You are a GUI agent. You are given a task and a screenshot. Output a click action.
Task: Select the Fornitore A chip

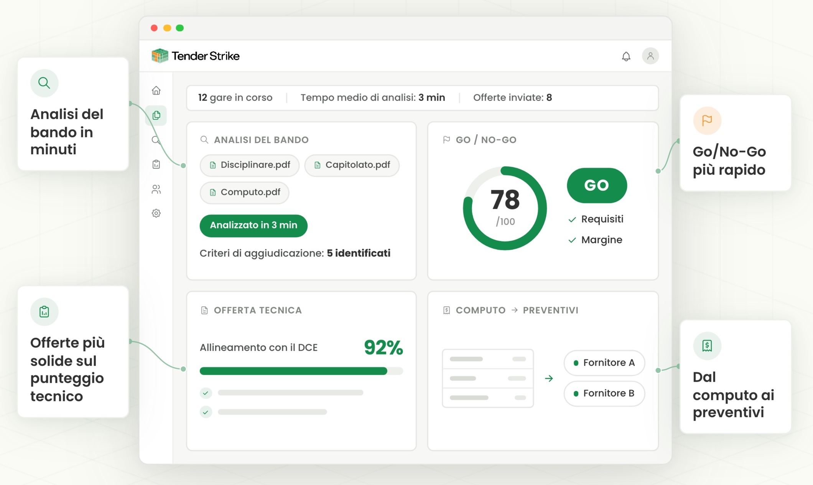tap(604, 363)
